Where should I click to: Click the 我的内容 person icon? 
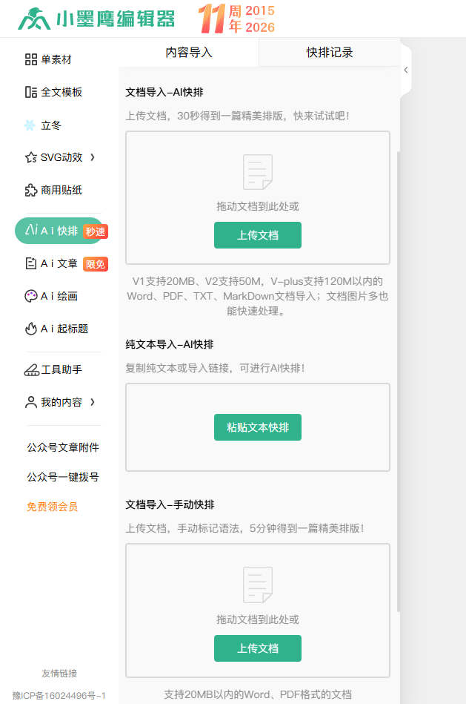[x=31, y=402]
